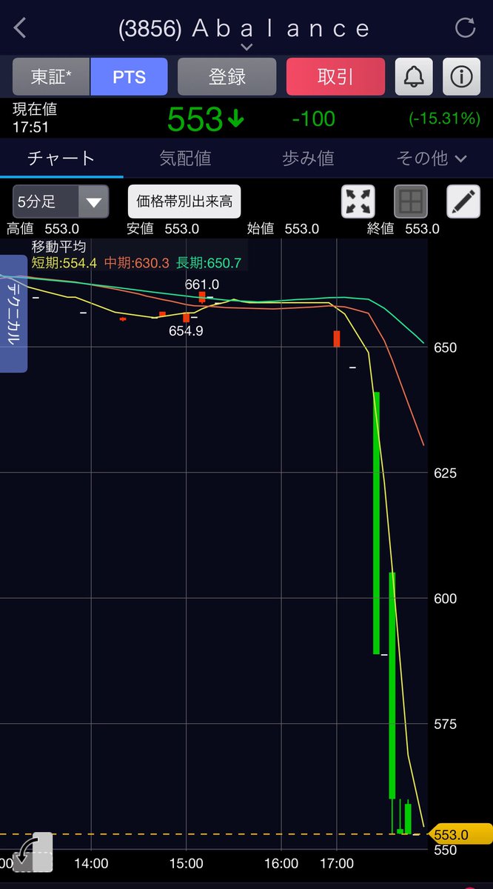Open chart drawing pencil tool
The image size is (493, 889).
(463, 202)
